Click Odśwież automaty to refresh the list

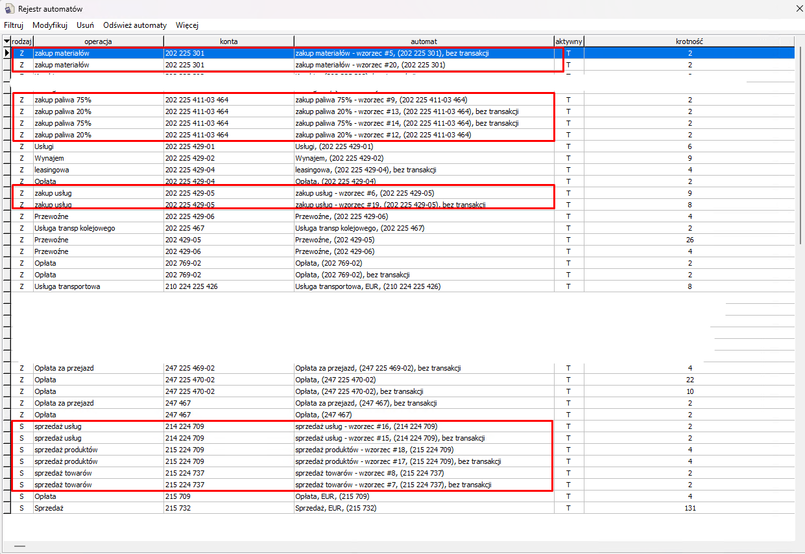(x=134, y=25)
